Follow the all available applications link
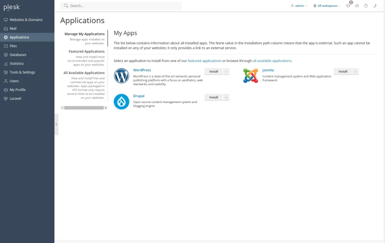 pos(272,61)
